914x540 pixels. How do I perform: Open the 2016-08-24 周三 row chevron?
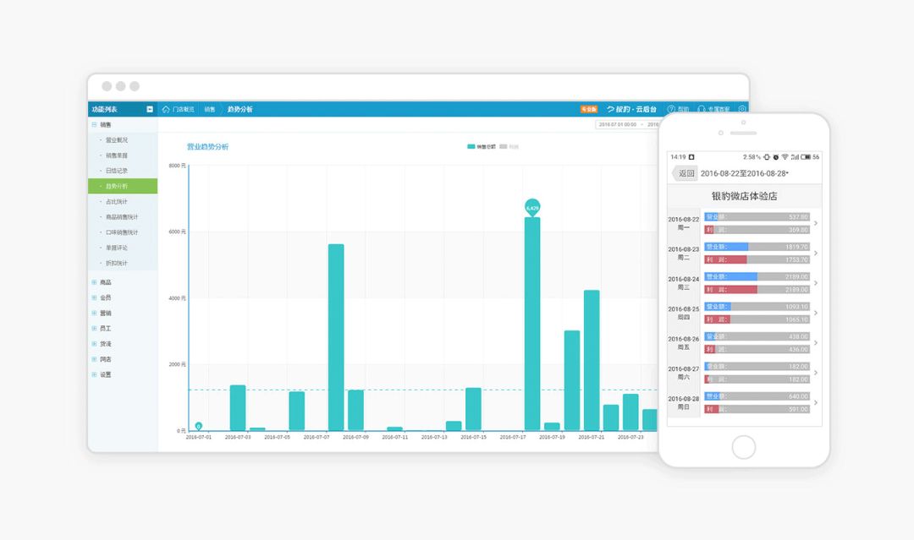(x=816, y=283)
